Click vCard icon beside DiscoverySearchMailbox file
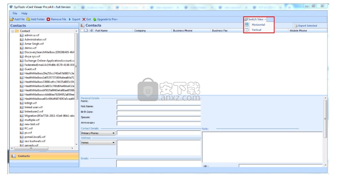Screen dimensions: 339x180 (22, 52)
